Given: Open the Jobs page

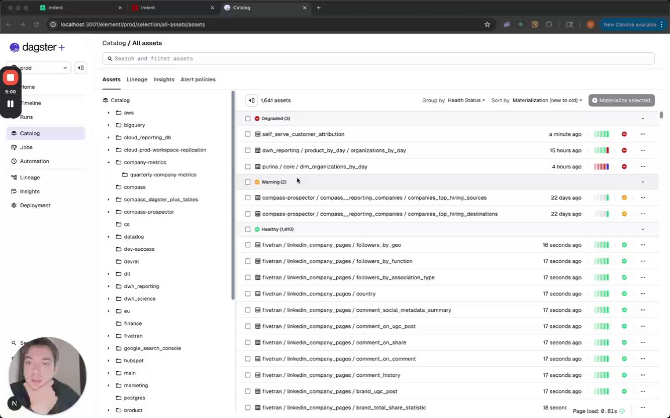Looking at the screenshot, I should click(26, 147).
